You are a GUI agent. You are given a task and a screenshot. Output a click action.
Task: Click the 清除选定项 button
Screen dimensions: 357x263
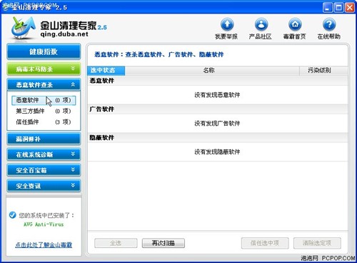317,243
